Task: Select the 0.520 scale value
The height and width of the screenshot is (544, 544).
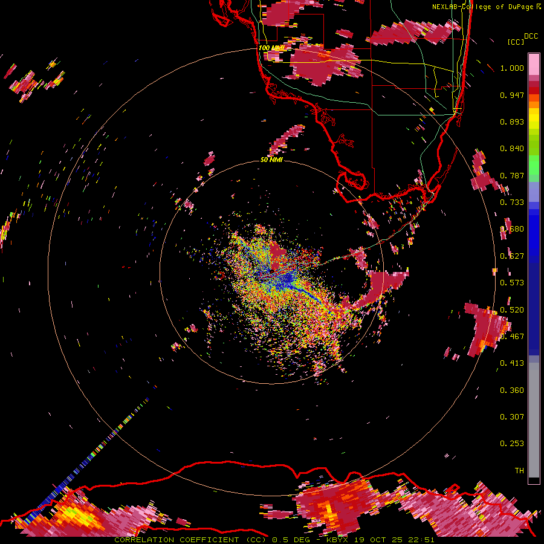Action: [512, 309]
